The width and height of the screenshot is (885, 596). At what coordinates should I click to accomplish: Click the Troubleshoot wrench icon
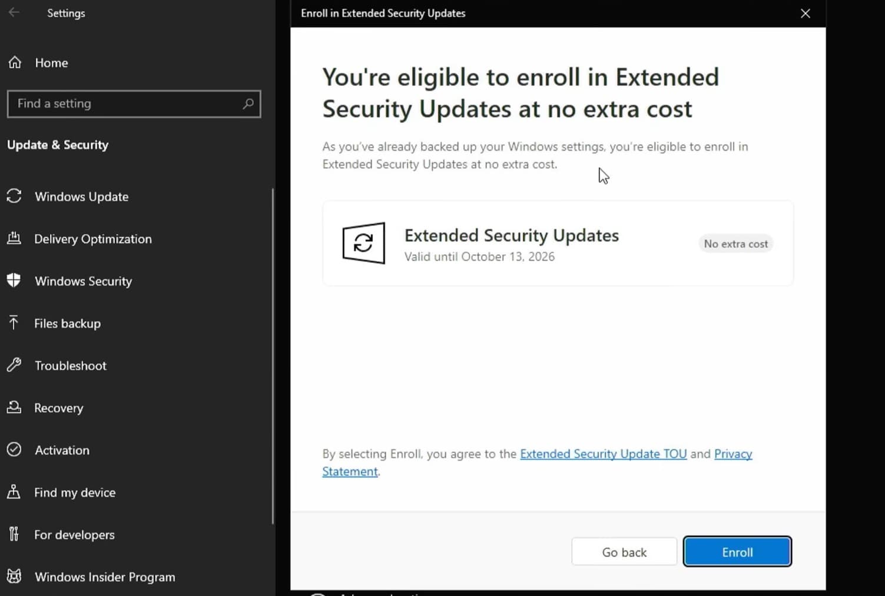click(x=14, y=365)
